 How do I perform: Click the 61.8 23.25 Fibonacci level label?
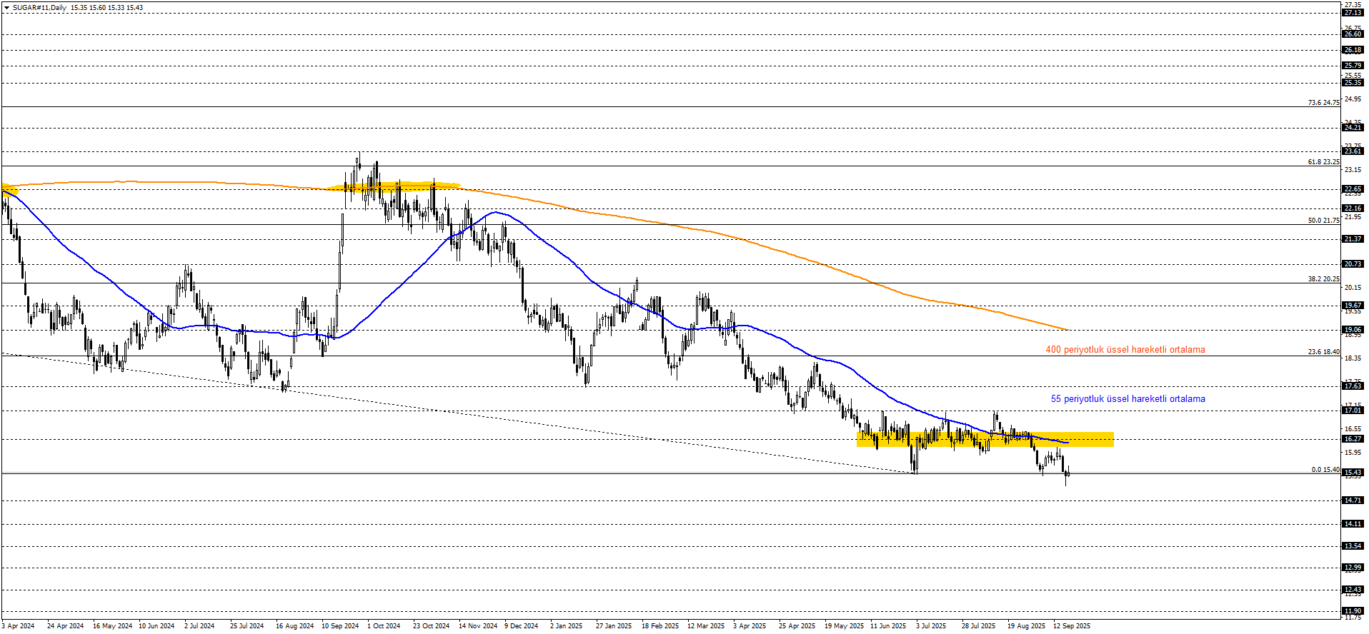[1323, 162]
